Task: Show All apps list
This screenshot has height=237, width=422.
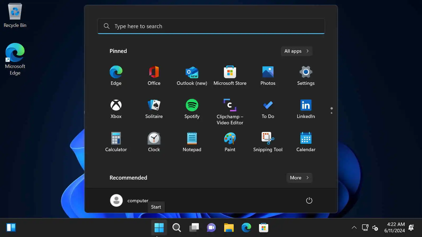Action: [297, 51]
